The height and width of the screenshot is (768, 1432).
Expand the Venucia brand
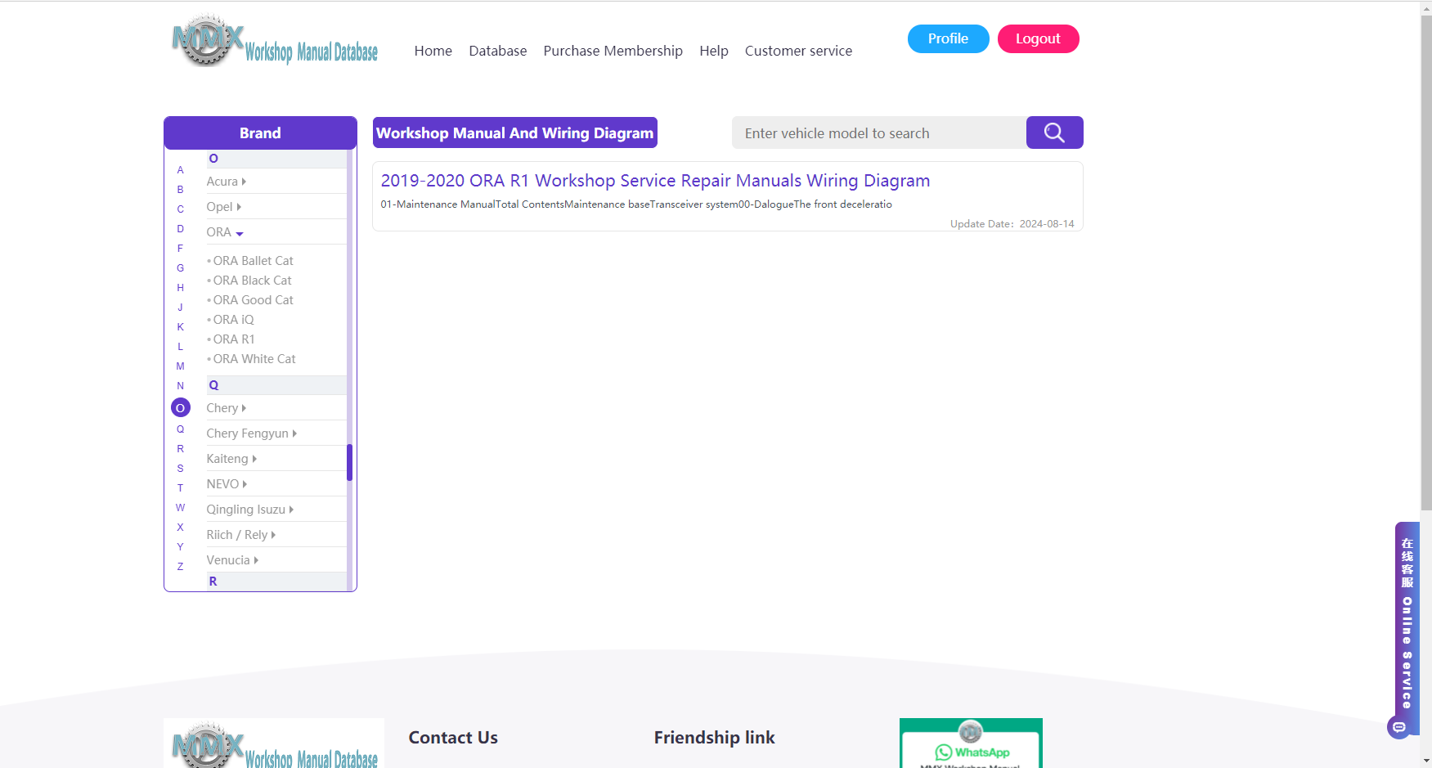[x=232, y=560]
